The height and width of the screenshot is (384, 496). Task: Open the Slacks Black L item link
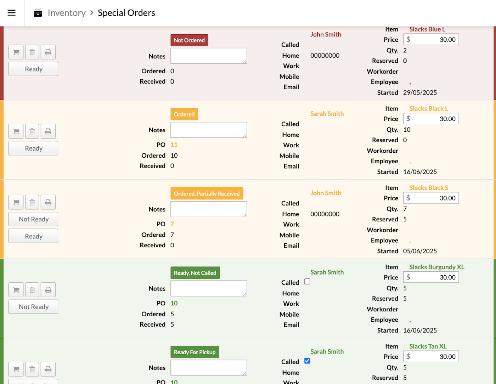429,109
